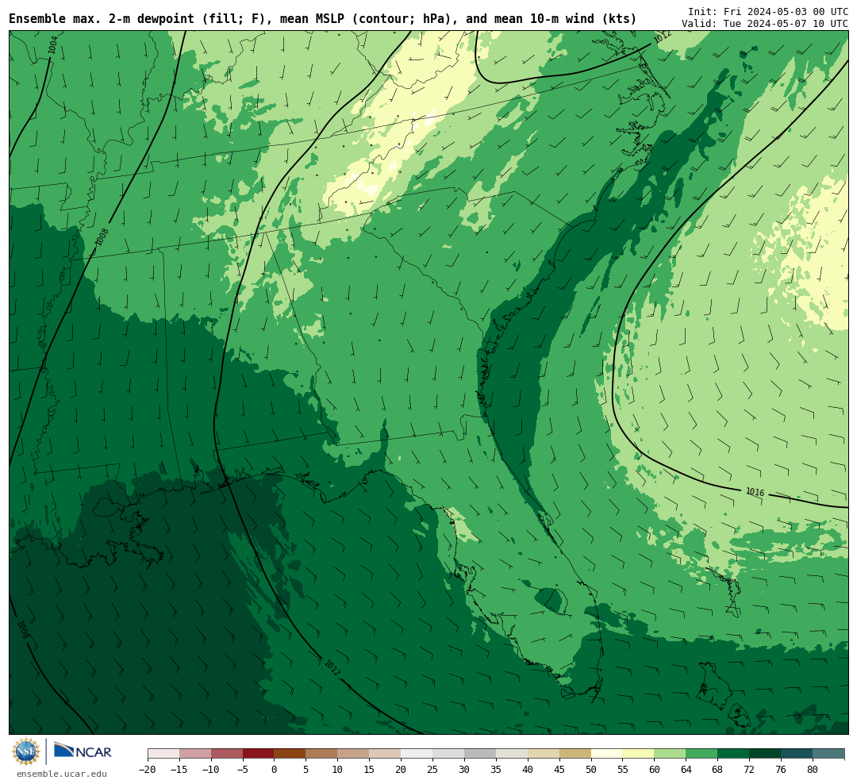Viewport: 857px width, 784px height.
Task: Click the 64 colorbar tick label
Action: pyautogui.click(x=686, y=770)
